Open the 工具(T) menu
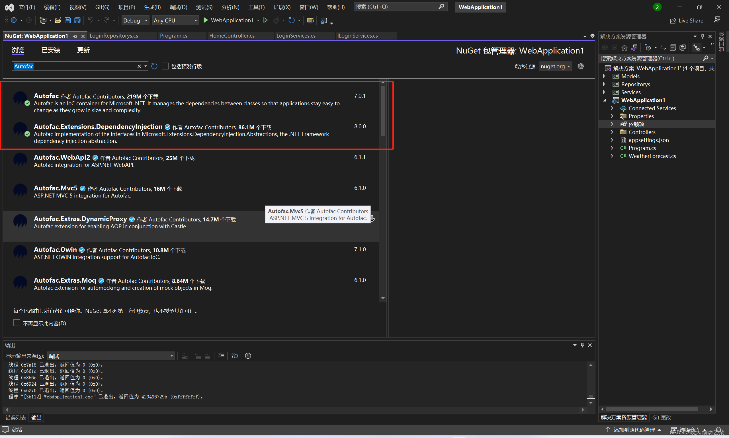Viewport: 729px width, 438px height. tap(256, 7)
